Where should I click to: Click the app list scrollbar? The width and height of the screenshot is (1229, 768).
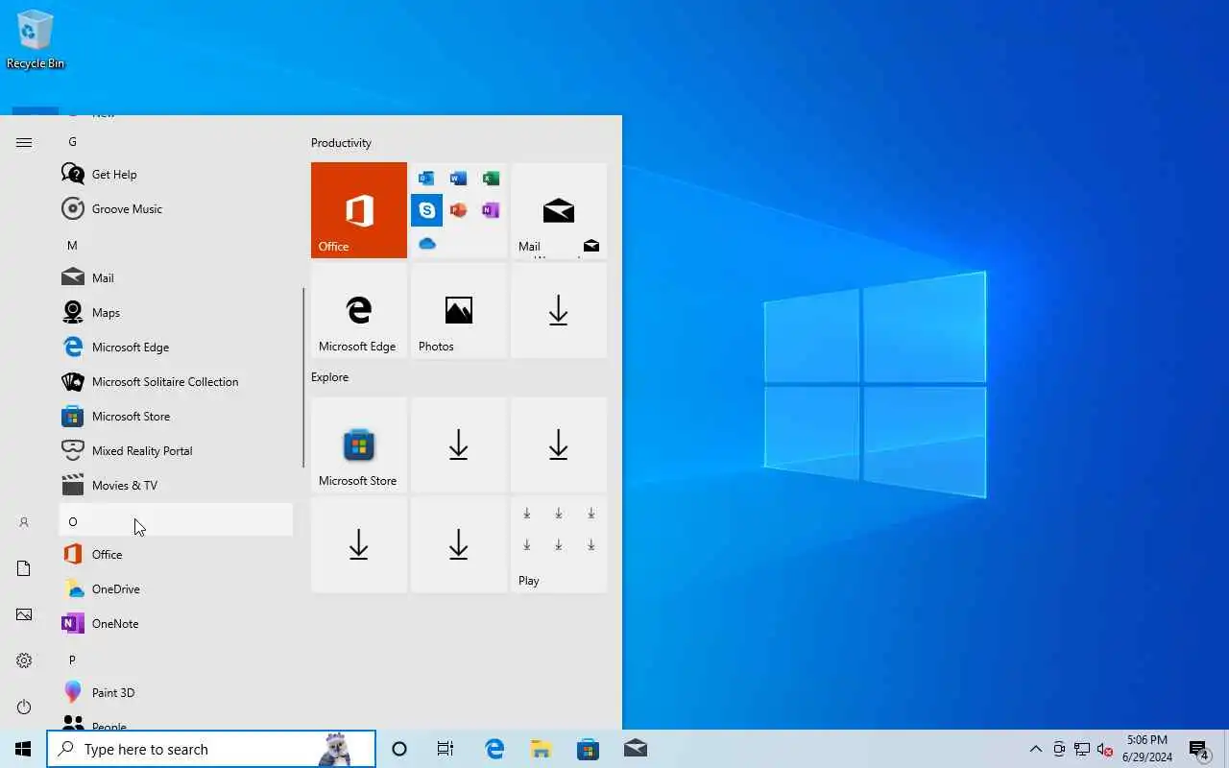[x=303, y=377]
